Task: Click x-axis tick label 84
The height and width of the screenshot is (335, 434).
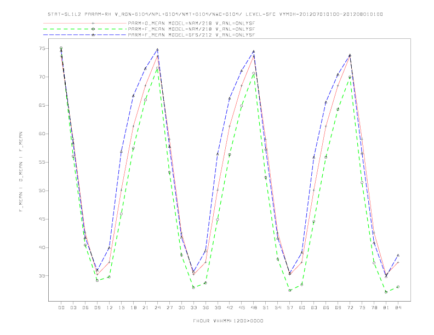Action: tap(398, 308)
